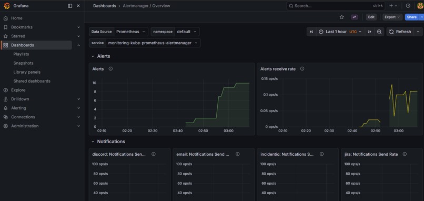Open the help question-mark icon
The width and height of the screenshot is (424, 201).
(408, 6)
